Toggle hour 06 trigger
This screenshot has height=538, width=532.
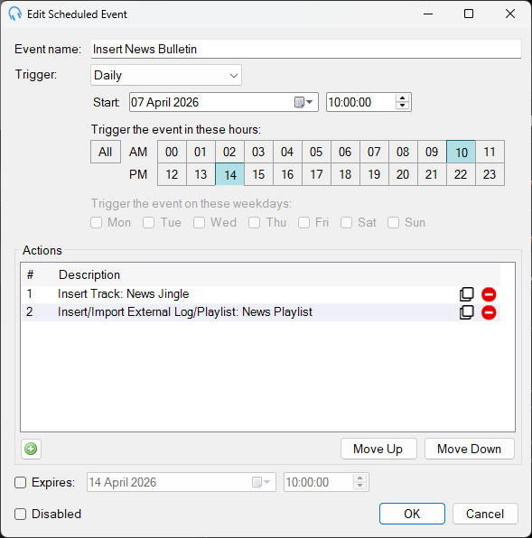coord(345,152)
